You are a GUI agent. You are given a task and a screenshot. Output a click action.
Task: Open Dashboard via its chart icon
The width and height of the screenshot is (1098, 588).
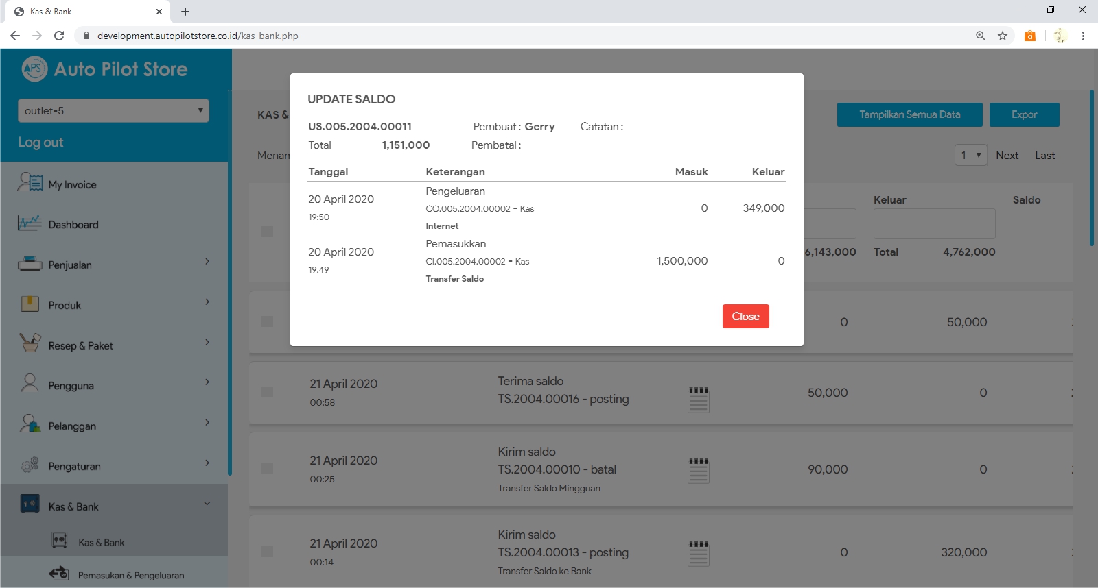pyautogui.click(x=30, y=223)
